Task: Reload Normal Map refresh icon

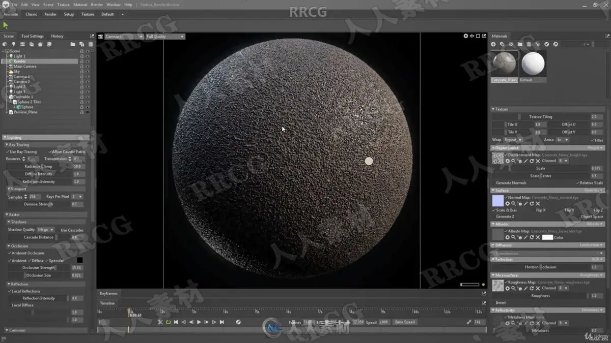Action: click(532, 203)
